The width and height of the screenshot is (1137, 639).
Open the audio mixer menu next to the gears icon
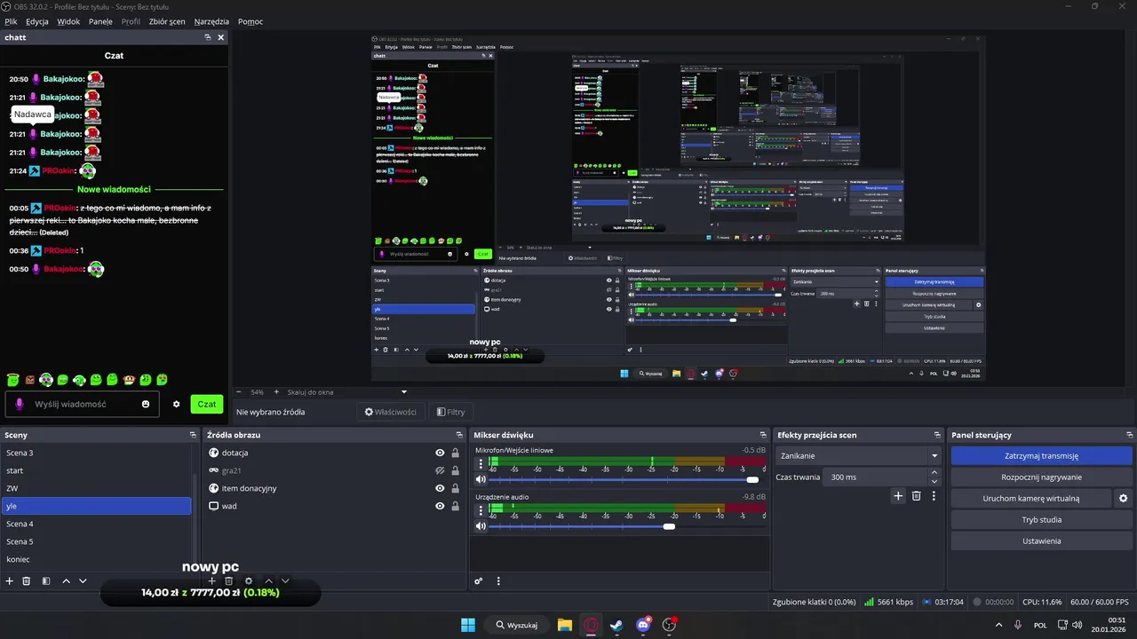[498, 581]
